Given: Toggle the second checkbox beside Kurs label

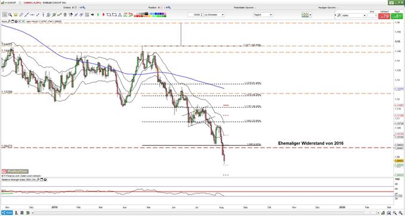Looking at the screenshot, I should point(23,21).
